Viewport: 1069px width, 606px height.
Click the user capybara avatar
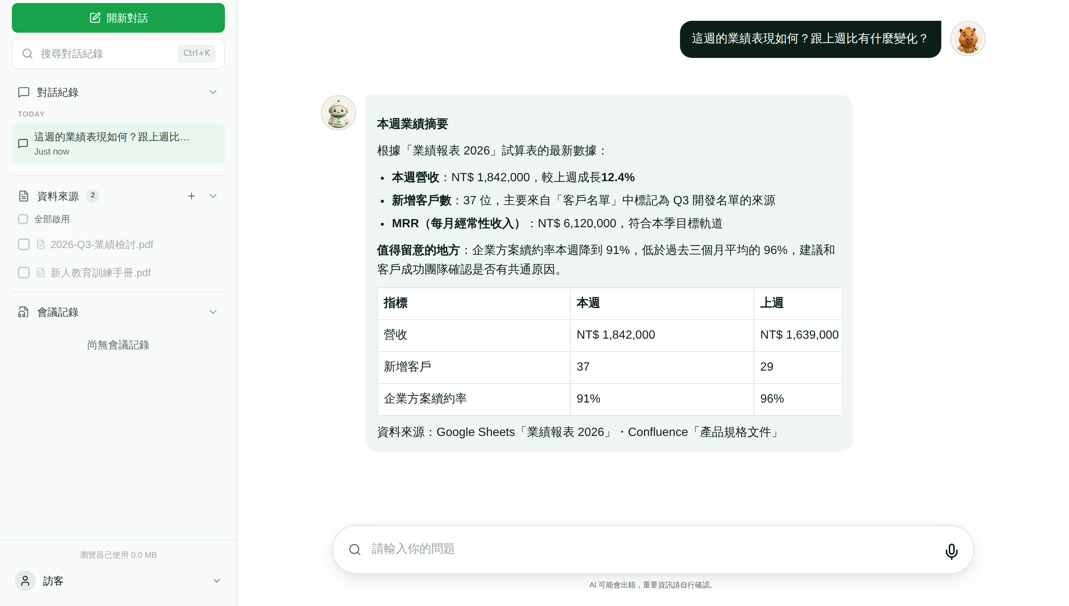[x=968, y=39]
